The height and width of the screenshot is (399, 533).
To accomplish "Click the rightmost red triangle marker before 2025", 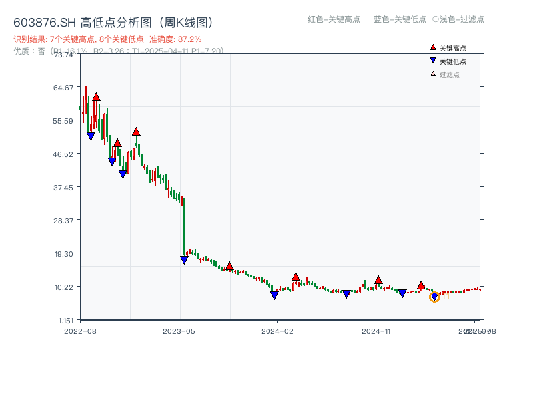I will tap(421, 285).
